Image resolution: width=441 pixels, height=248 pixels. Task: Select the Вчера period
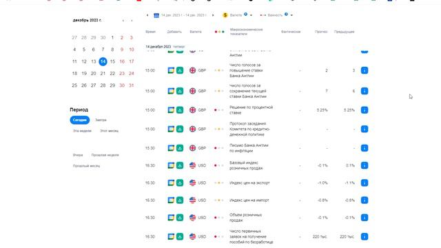[78, 155]
